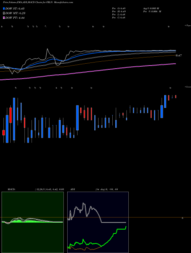Click the ADX '(14 day) 0, +88, -88' values

click(x=107, y=189)
